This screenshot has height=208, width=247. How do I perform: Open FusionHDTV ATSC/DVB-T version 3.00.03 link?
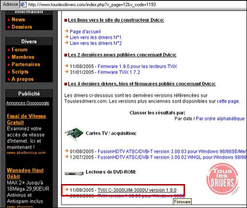[x=172, y=151]
